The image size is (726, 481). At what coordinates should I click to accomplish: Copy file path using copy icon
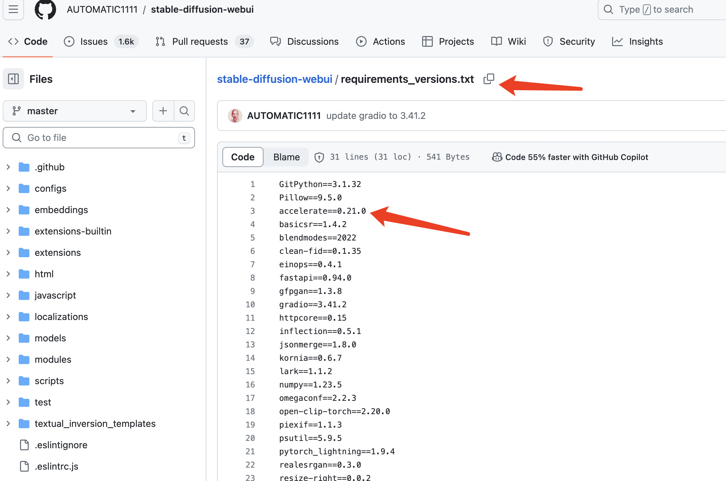coord(489,79)
